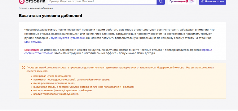Click the heading Ваш отзыв успешно добавлен!
238x111 pixels.
(51, 15)
